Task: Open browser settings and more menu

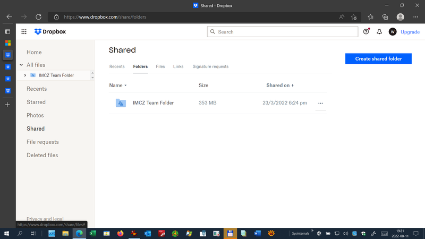Action: (415, 17)
